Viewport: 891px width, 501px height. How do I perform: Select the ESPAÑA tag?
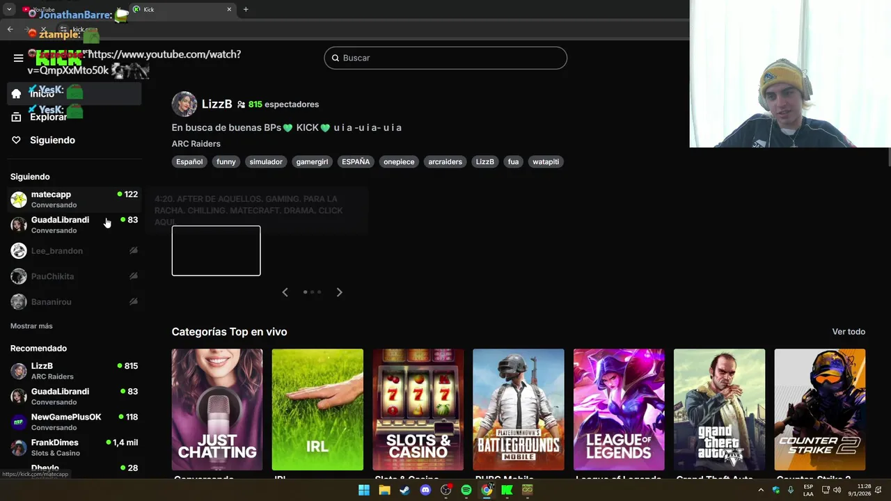point(356,161)
